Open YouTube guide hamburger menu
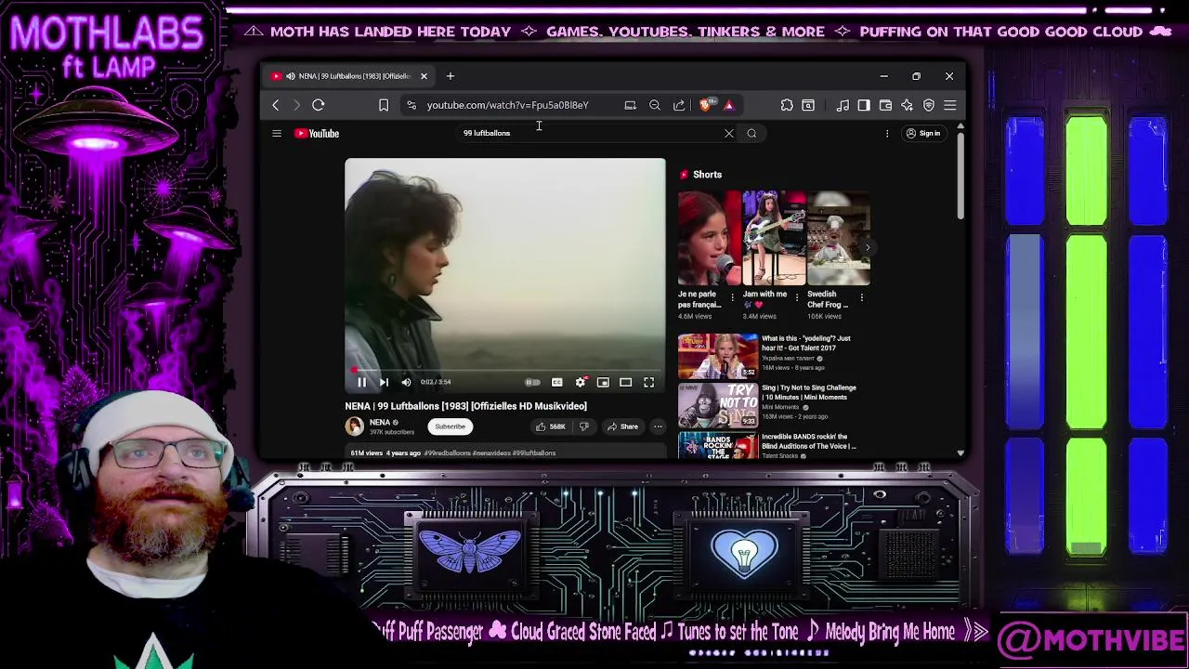The image size is (1189, 669). click(276, 133)
